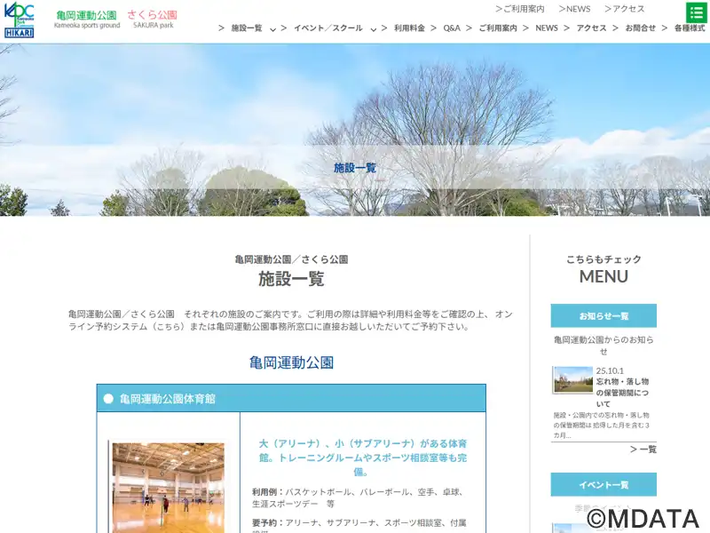Select 利用料金 in navigation bar
Image resolution: width=710 pixels, height=533 pixels.
click(x=409, y=28)
